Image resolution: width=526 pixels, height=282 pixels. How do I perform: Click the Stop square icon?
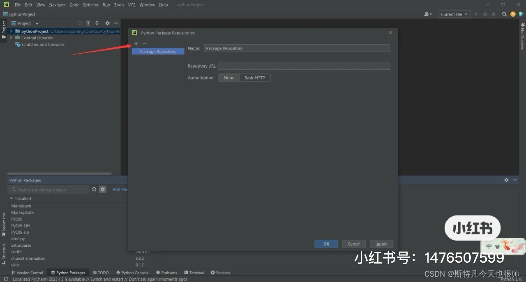point(494,14)
